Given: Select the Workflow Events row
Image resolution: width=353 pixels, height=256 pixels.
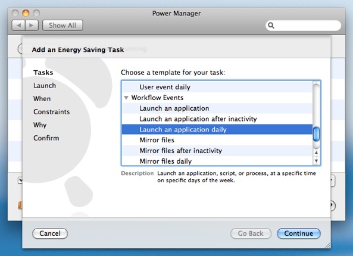Looking at the screenshot, I should [217, 98].
